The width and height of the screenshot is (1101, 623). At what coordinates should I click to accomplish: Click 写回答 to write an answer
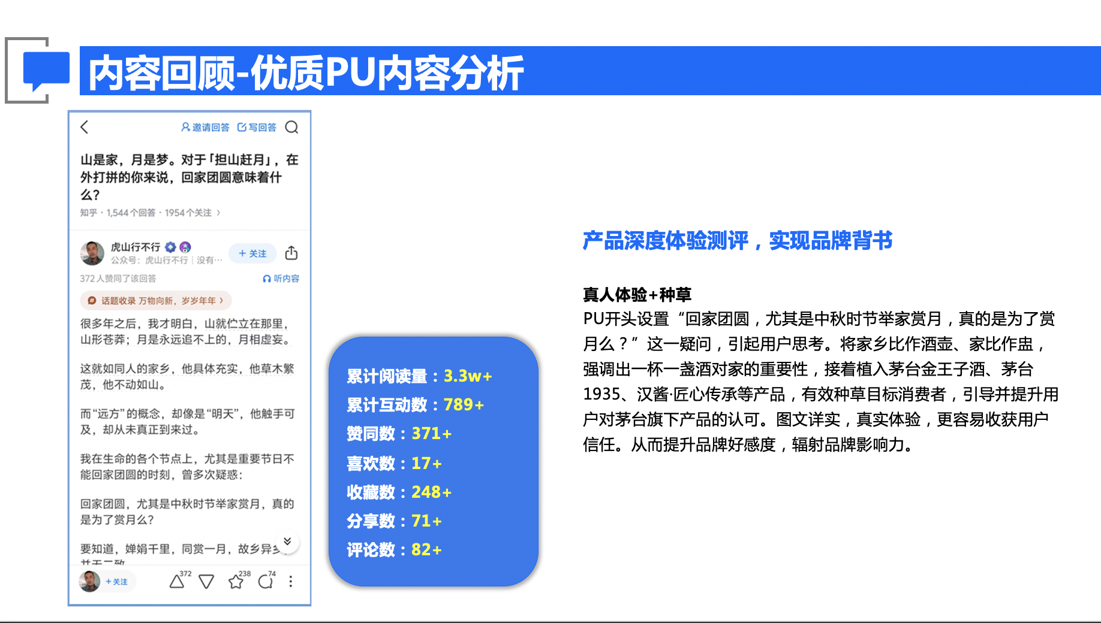pos(257,127)
